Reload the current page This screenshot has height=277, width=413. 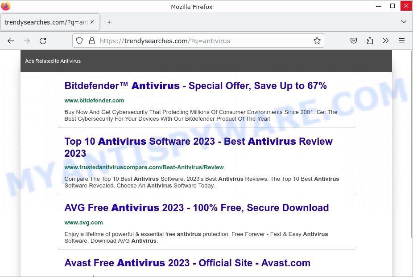43,41
